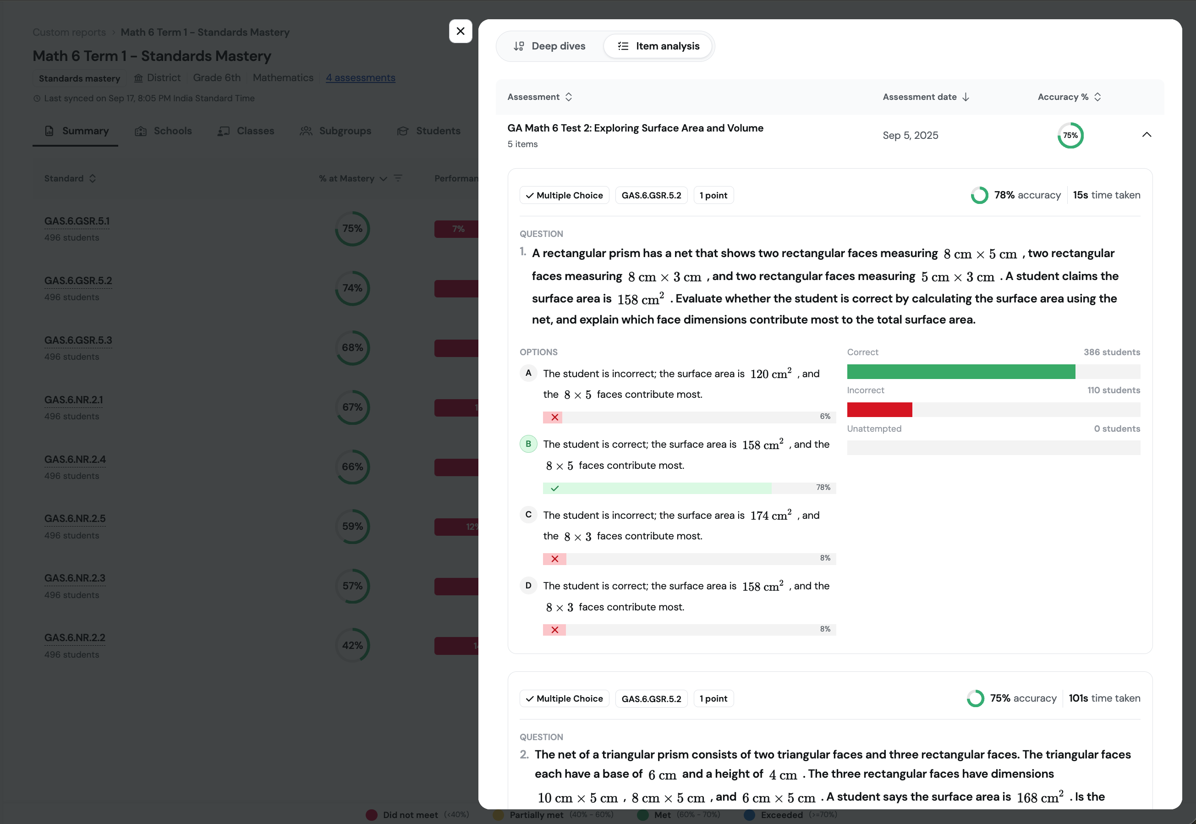The image size is (1196, 824).
Task: Sort by Assessment date arrow
Action: tap(966, 97)
